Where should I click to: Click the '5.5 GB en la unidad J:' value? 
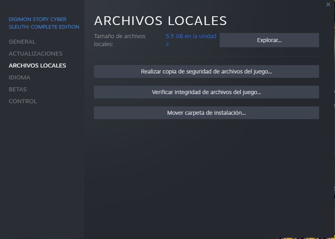point(191,40)
